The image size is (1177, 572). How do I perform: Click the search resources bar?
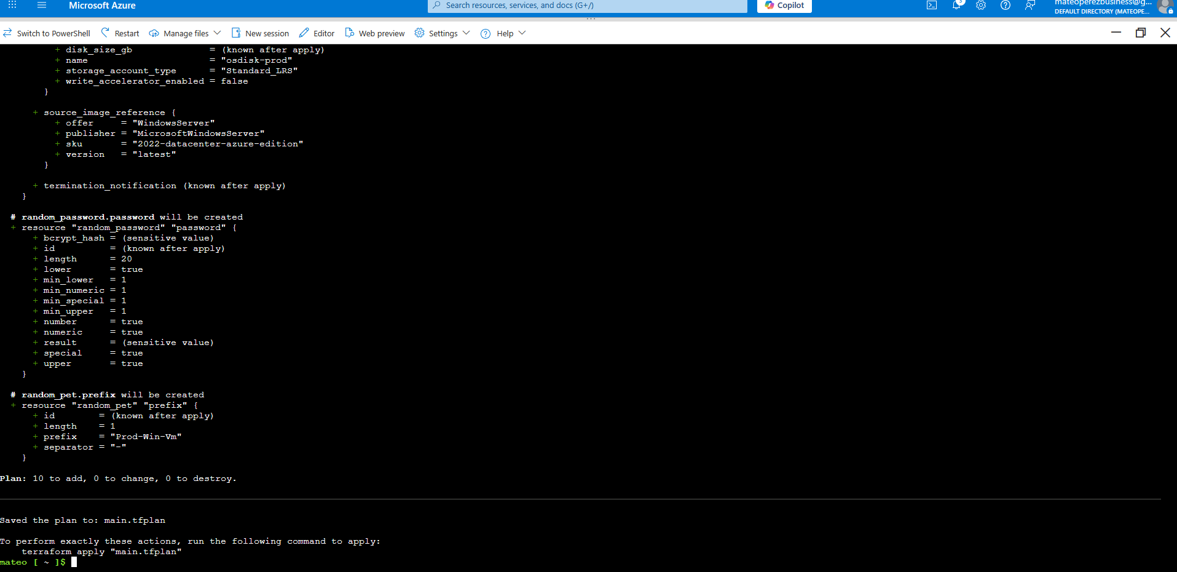click(587, 6)
